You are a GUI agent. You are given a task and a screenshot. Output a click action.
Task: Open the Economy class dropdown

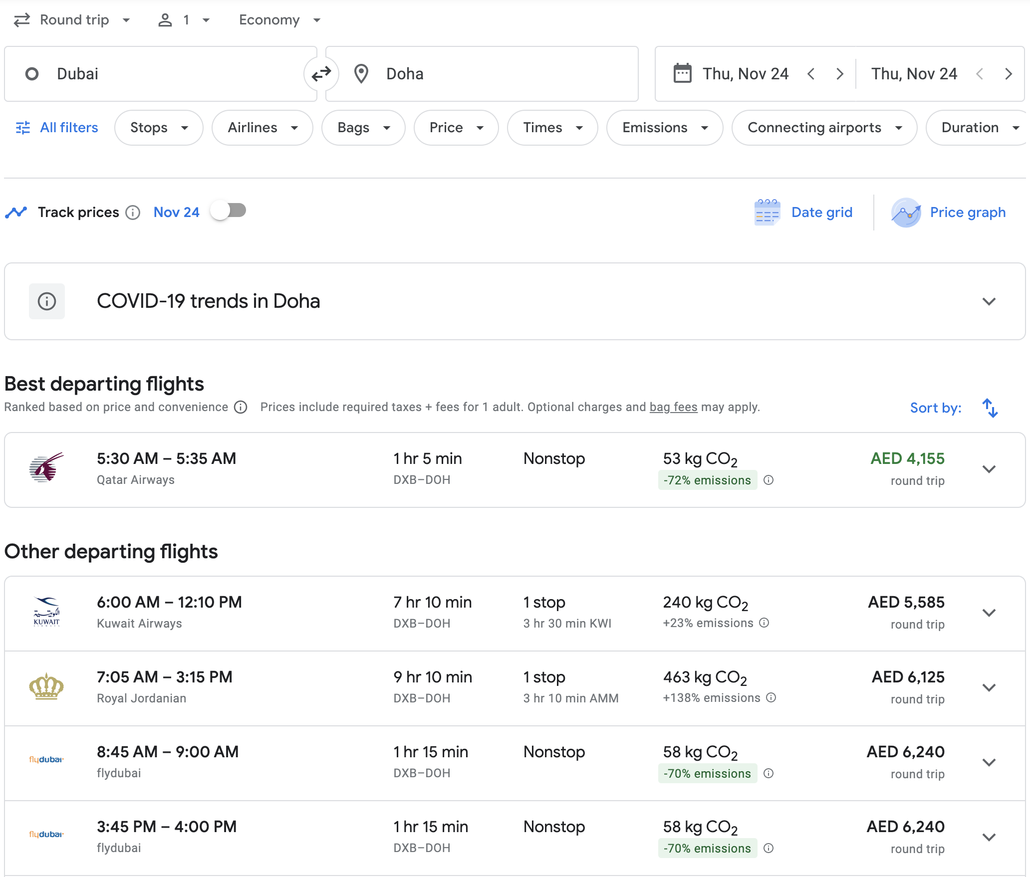click(x=279, y=20)
